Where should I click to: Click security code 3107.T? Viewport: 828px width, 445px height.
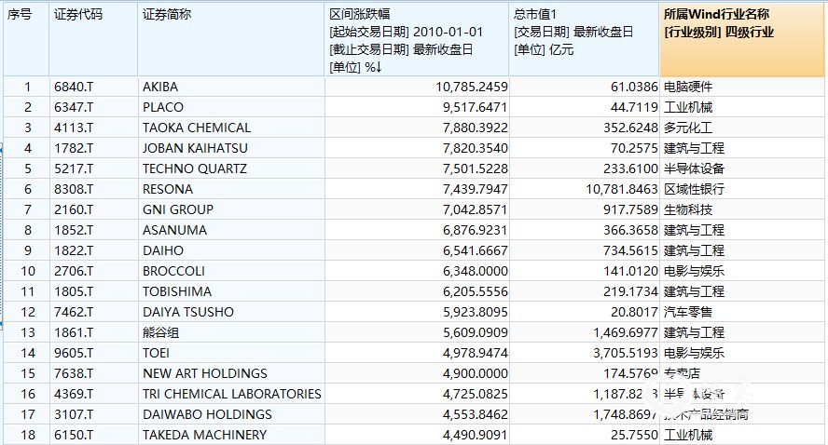pyautogui.click(x=74, y=415)
